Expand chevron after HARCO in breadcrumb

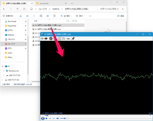(x=62, y=9)
